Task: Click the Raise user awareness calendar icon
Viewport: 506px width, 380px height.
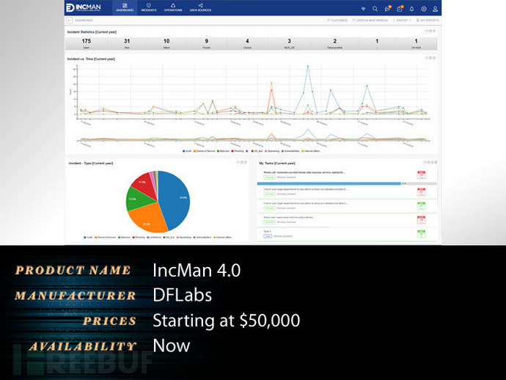Action: click(x=421, y=220)
